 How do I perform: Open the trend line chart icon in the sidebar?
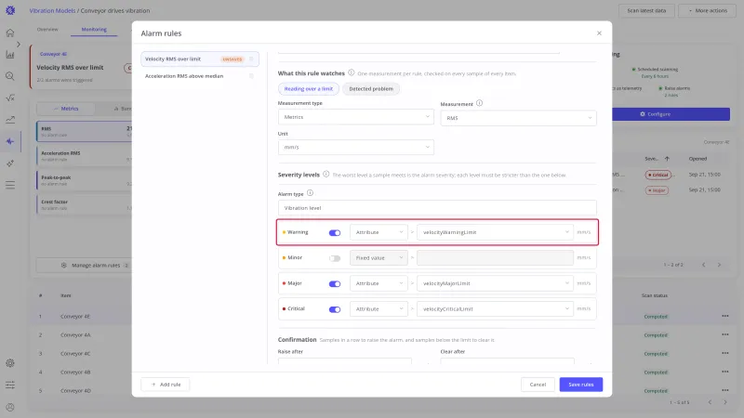coord(10,120)
